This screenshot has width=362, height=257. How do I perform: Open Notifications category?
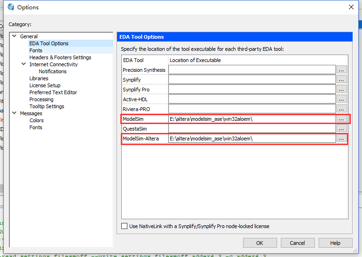click(x=53, y=71)
